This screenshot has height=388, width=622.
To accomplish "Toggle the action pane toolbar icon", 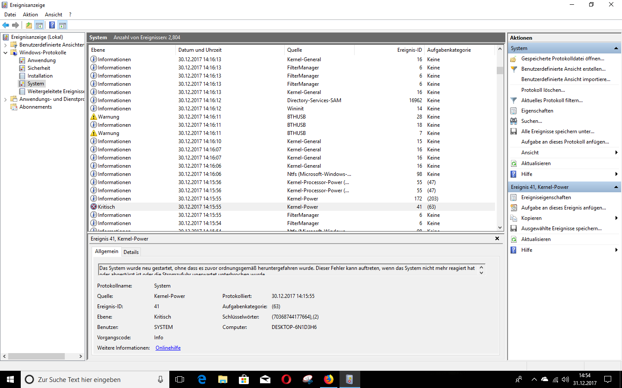I will point(63,25).
